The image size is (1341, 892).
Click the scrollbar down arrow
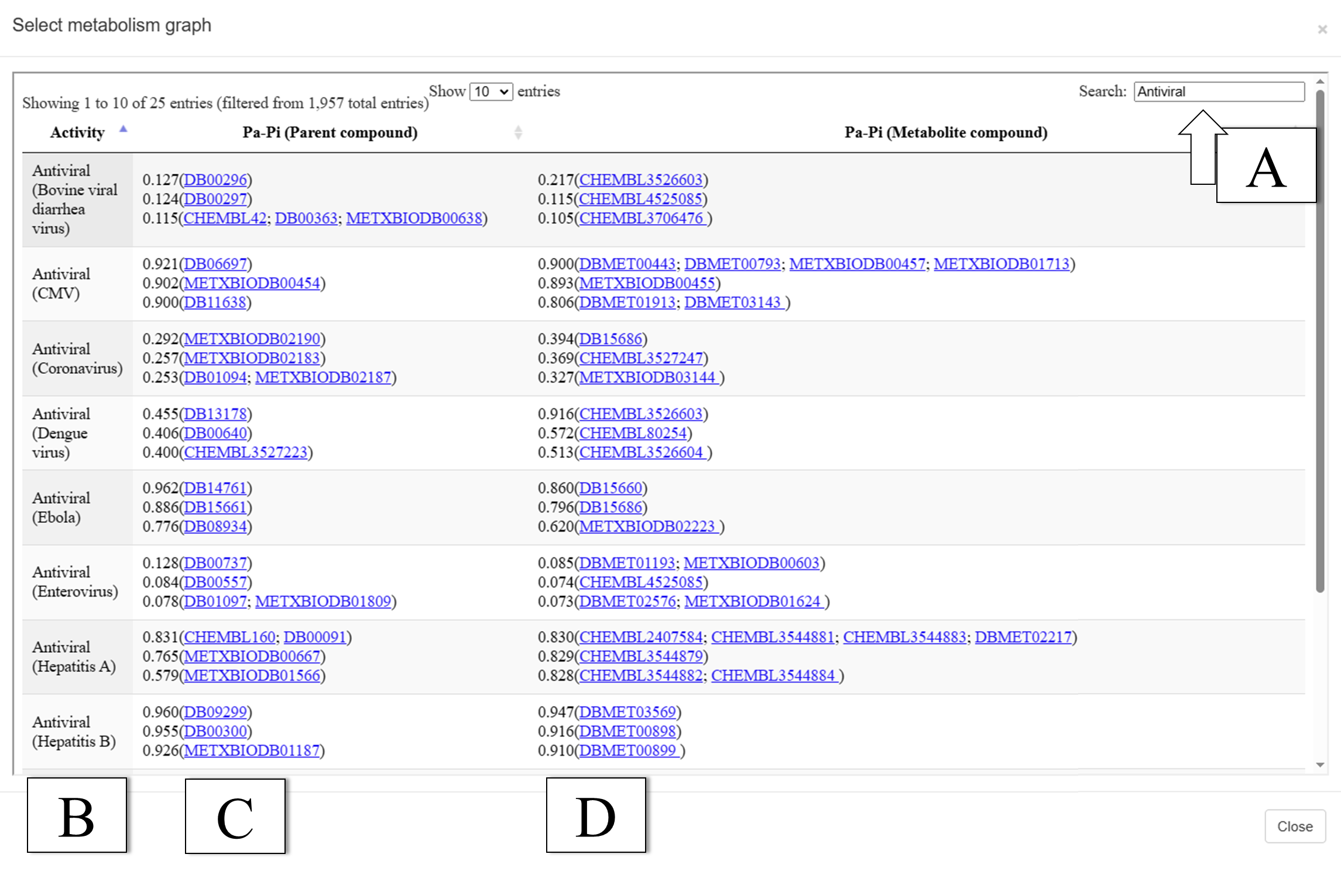click(1320, 764)
